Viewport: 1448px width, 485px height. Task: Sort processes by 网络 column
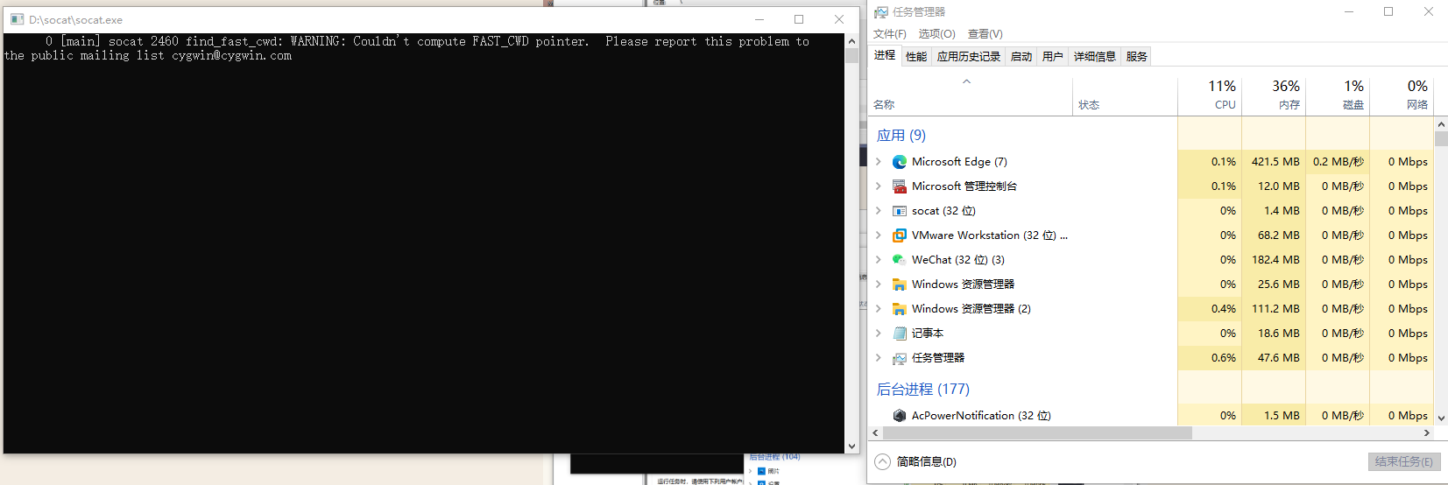pos(1402,95)
